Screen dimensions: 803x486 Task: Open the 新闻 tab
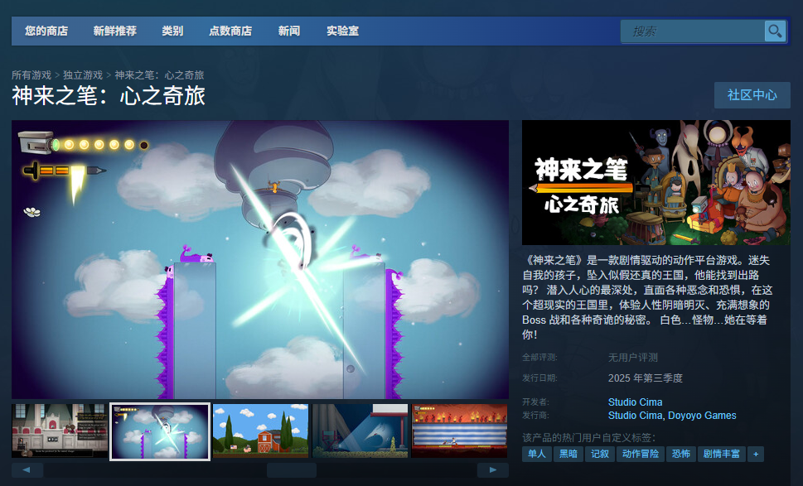pyautogui.click(x=289, y=31)
